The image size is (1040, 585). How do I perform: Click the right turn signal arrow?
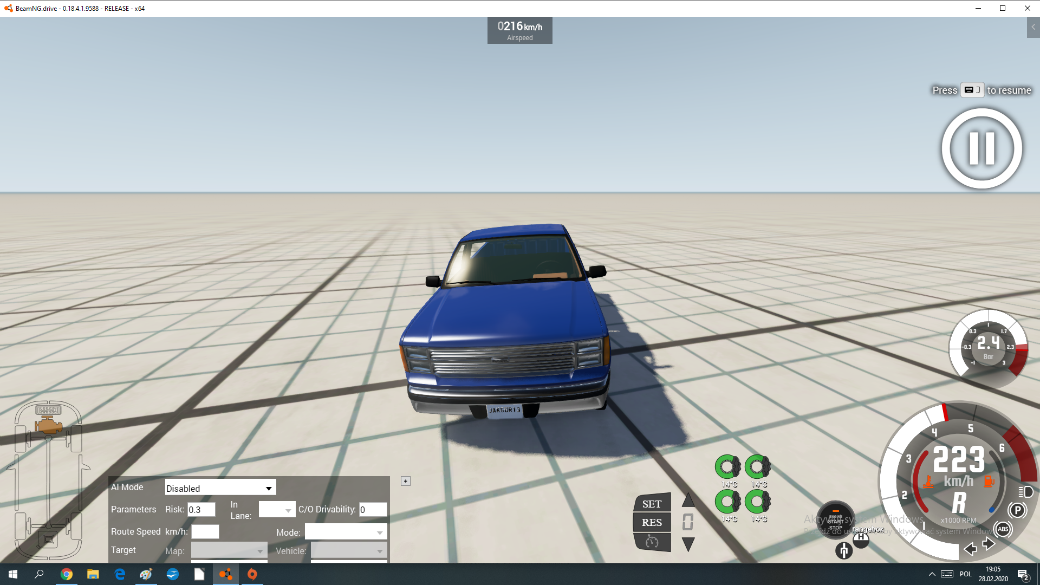[989, 544]
